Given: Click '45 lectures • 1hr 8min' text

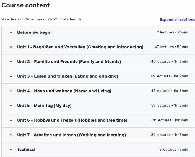Looking at the screenshot, I should [169, 91].
